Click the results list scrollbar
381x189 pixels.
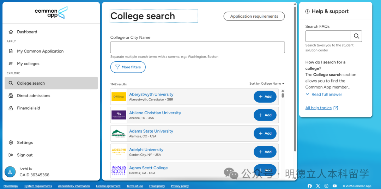[283, 95]
